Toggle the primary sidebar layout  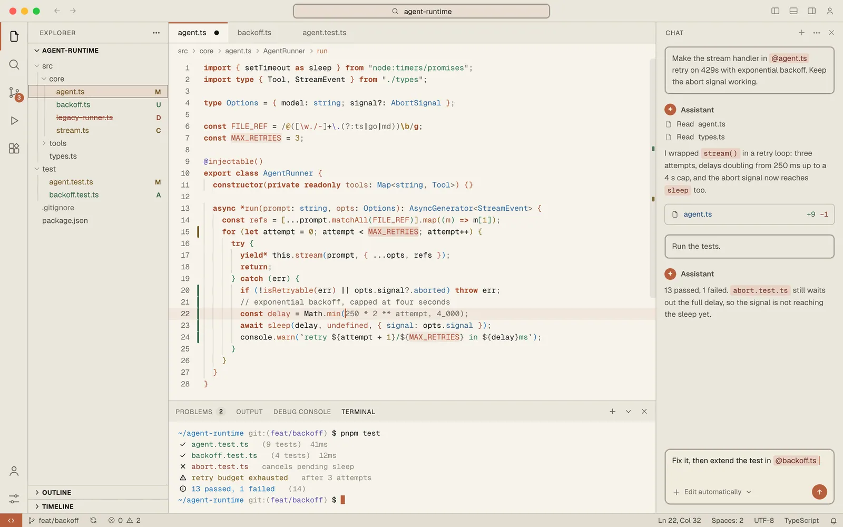click(776, 11)
